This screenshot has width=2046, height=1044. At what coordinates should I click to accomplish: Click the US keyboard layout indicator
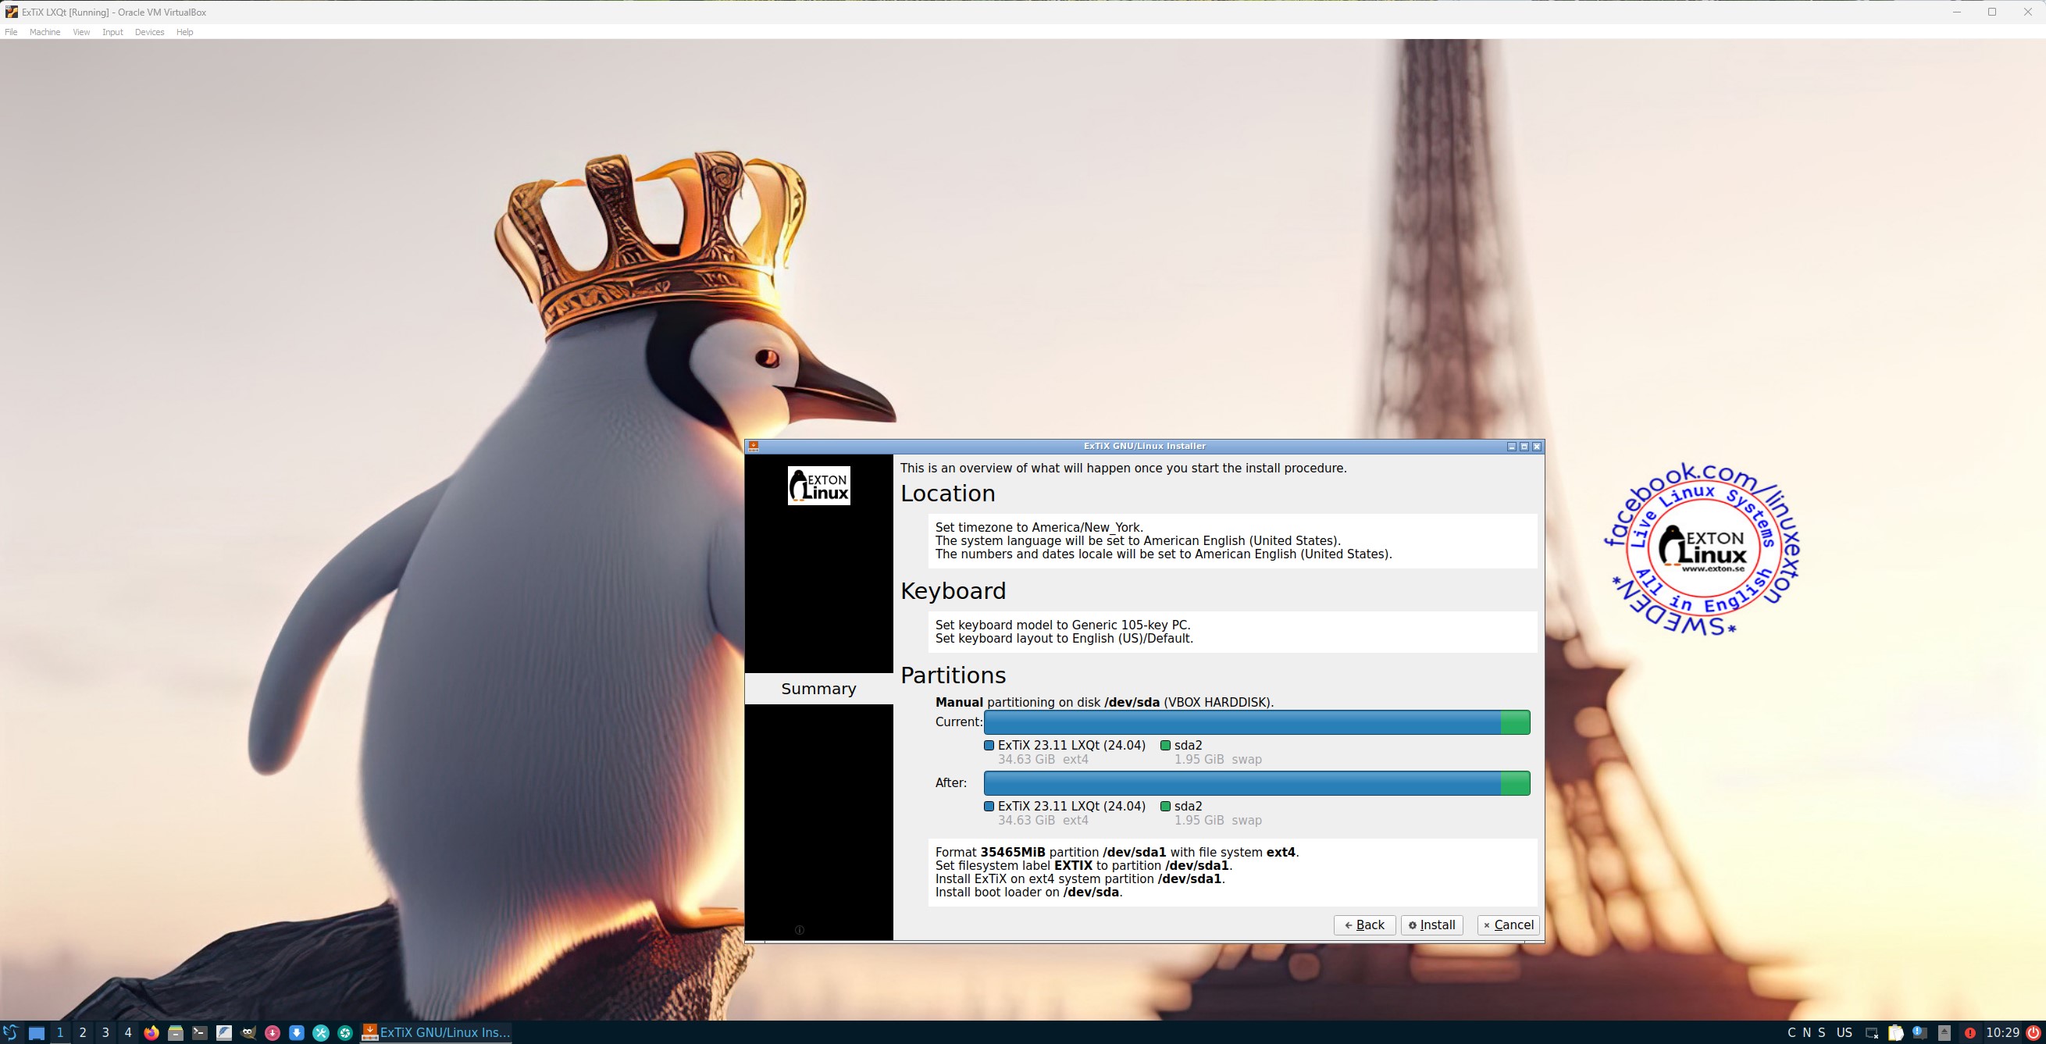coord(1845,1033)
